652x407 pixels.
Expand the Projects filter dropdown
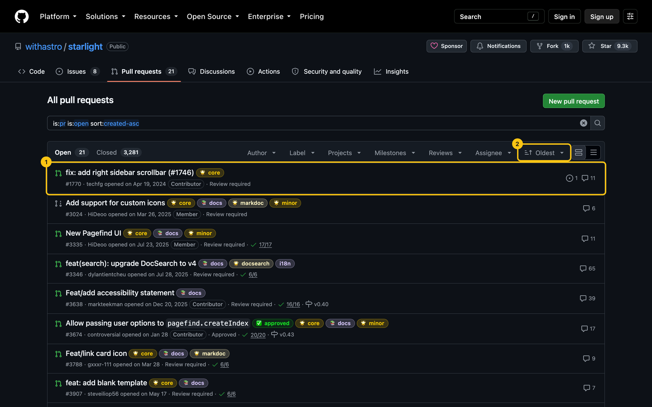(345, 153)
